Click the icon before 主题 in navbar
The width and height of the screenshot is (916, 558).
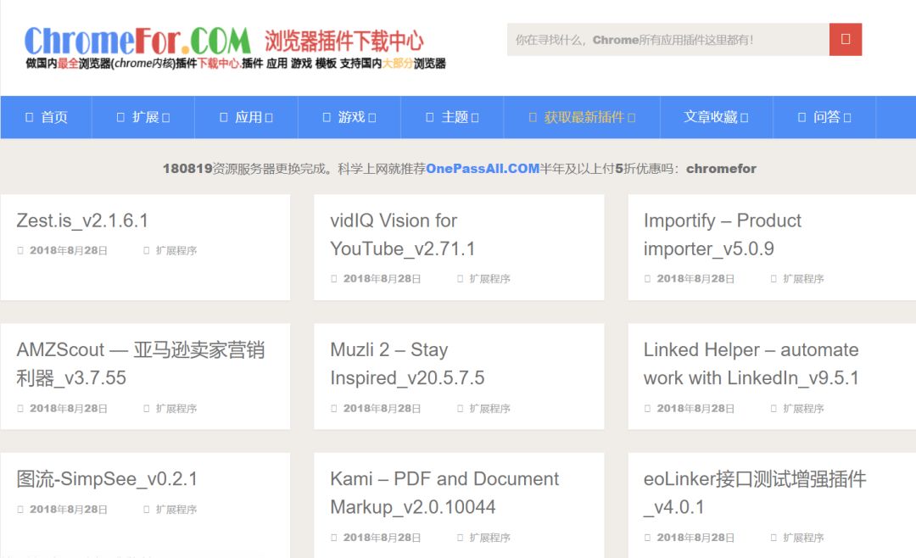430,117
